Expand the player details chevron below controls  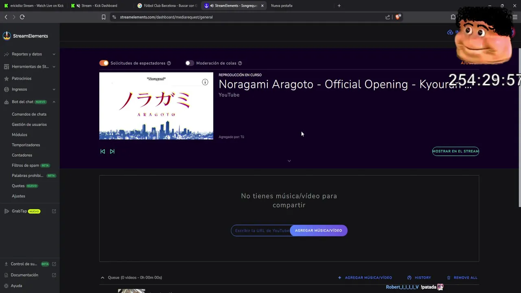(289, 161)
